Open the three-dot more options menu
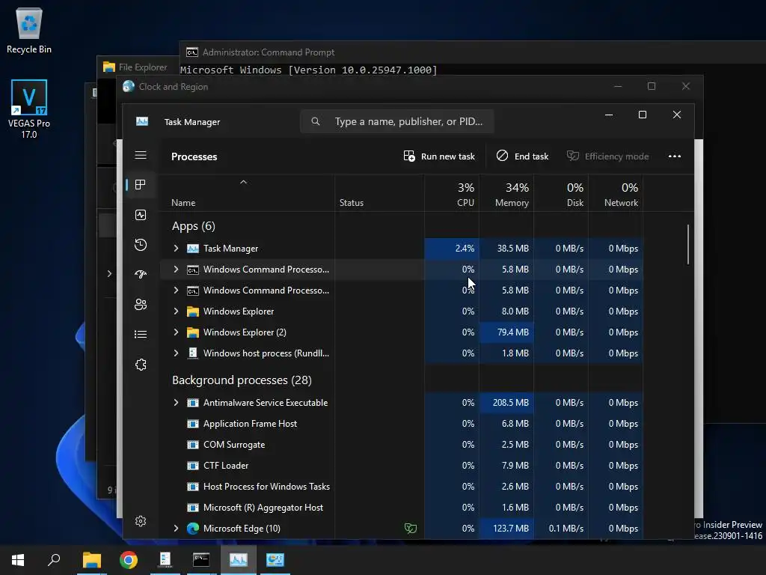This screenshot has height=575, width=766. (x=675, y=156)
